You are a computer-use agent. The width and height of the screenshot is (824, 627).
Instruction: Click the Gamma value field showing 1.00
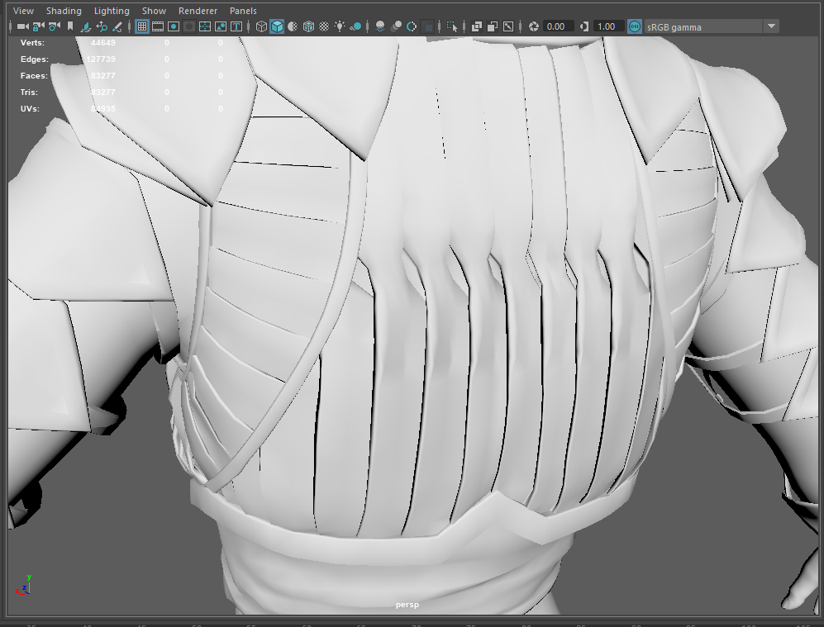click(606, 26)
